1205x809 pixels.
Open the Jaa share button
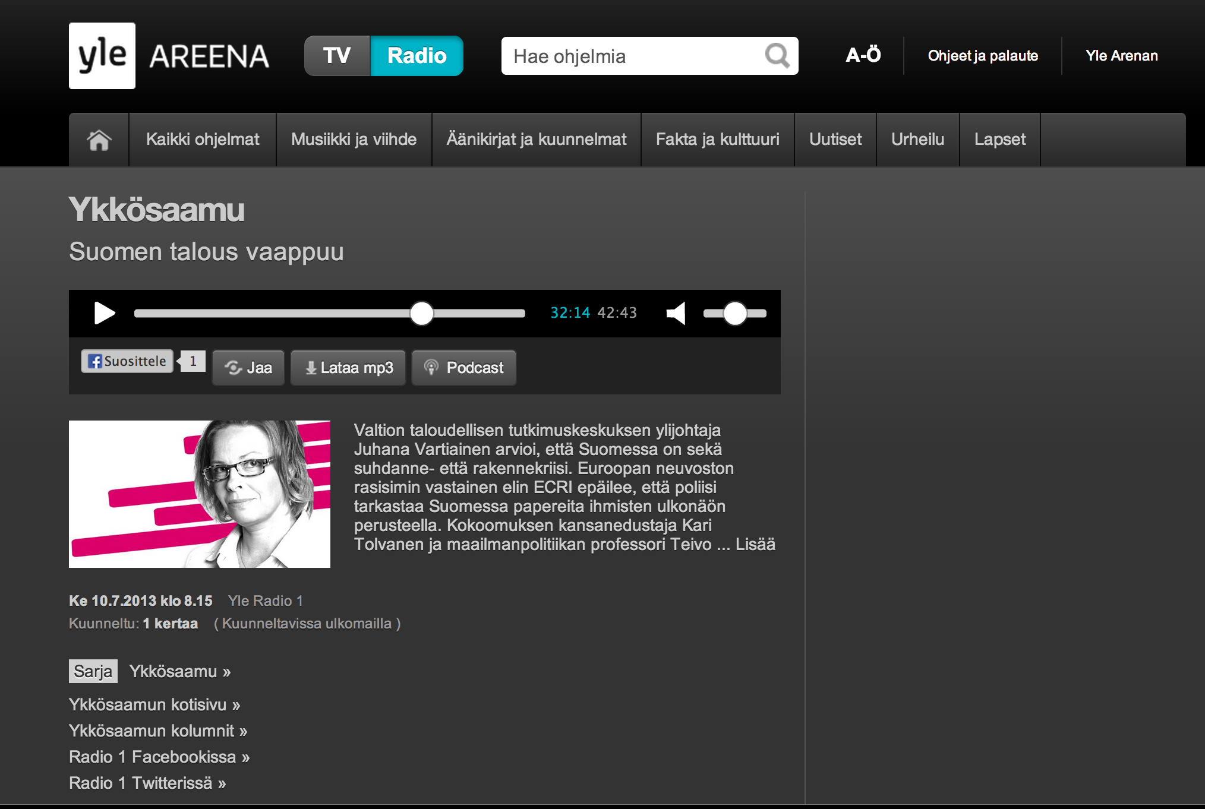point(248,368)
